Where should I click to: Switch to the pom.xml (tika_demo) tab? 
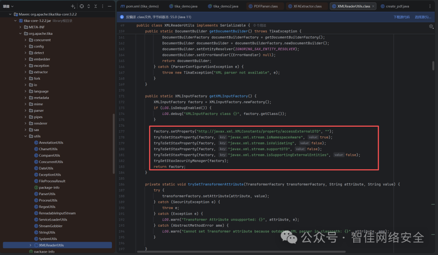[x=142, y=6]
